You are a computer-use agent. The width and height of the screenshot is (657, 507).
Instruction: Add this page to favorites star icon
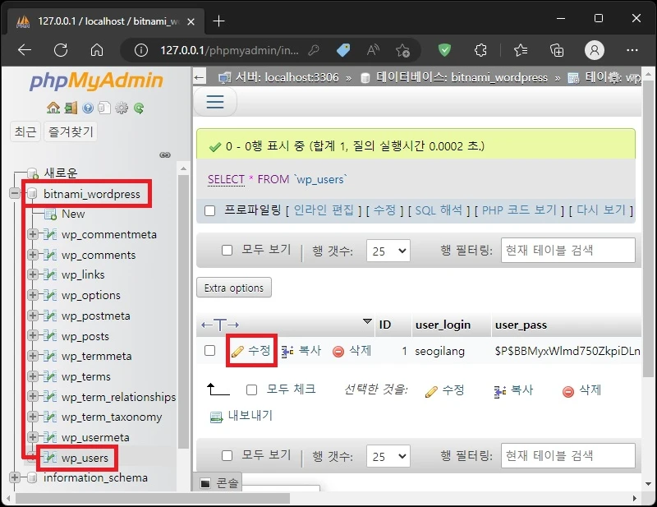pyautogui.click(x=402, y=51)
